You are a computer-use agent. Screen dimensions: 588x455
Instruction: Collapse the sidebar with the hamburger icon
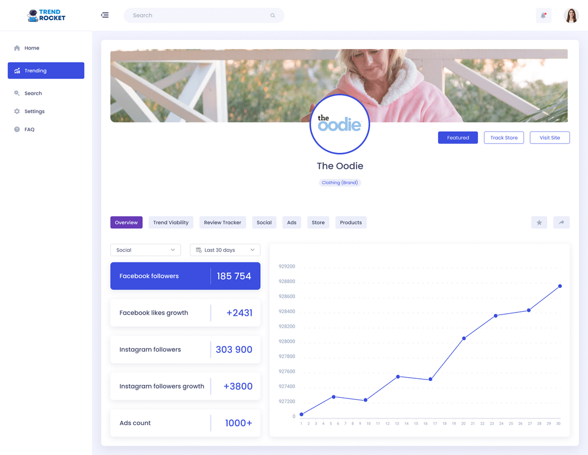[105, 15]
